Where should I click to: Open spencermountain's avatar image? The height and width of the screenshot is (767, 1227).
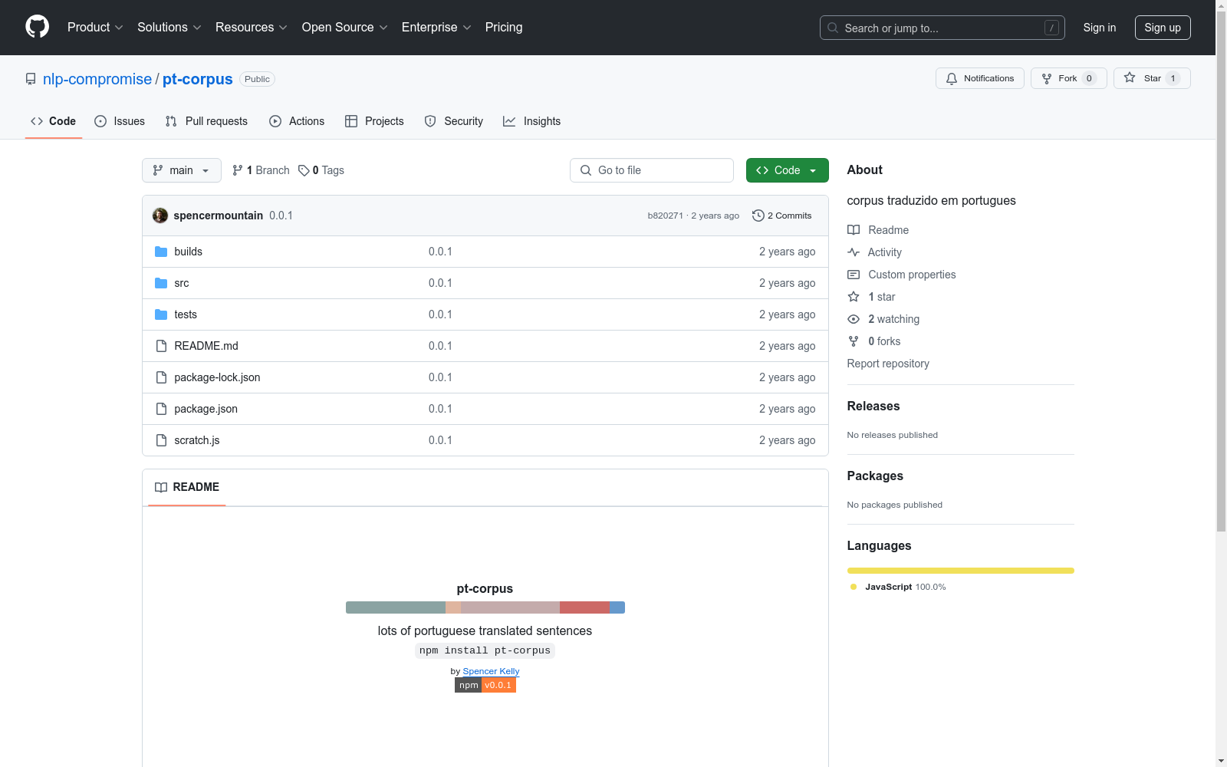click(160, 216)
